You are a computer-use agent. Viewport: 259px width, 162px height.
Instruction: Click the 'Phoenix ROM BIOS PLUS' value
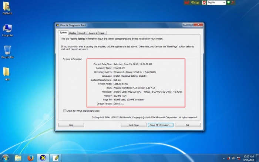134,88
